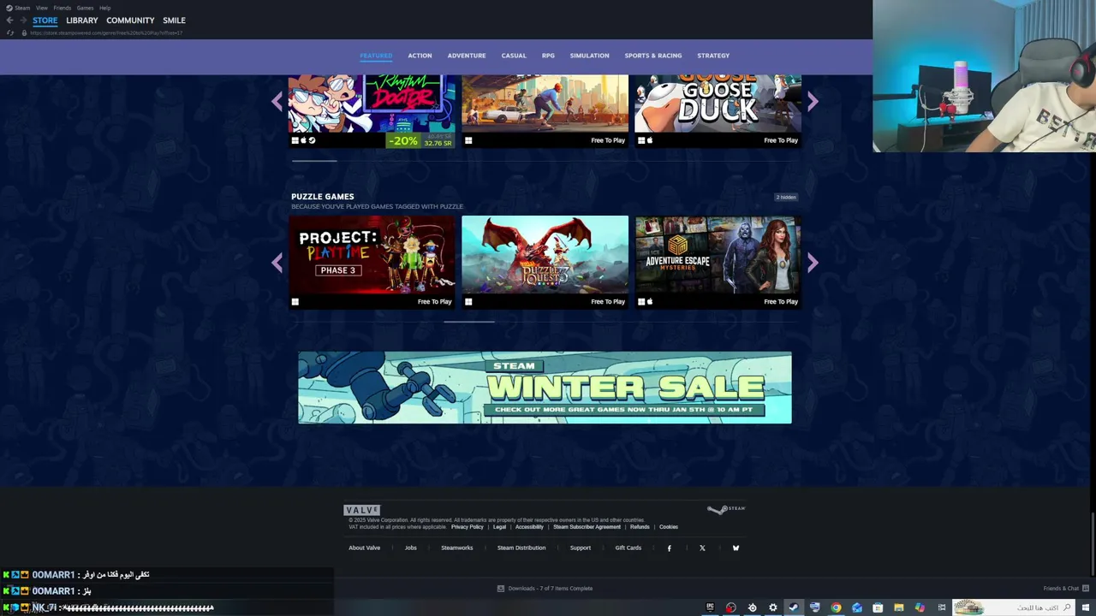The width and height of the screenshot is (1096, 616).
Task: Switch to the LIBRARY section
Action: [x=82, y=21]
